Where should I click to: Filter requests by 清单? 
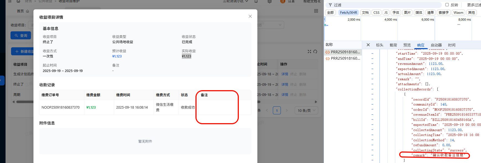[x=430, y=12]
